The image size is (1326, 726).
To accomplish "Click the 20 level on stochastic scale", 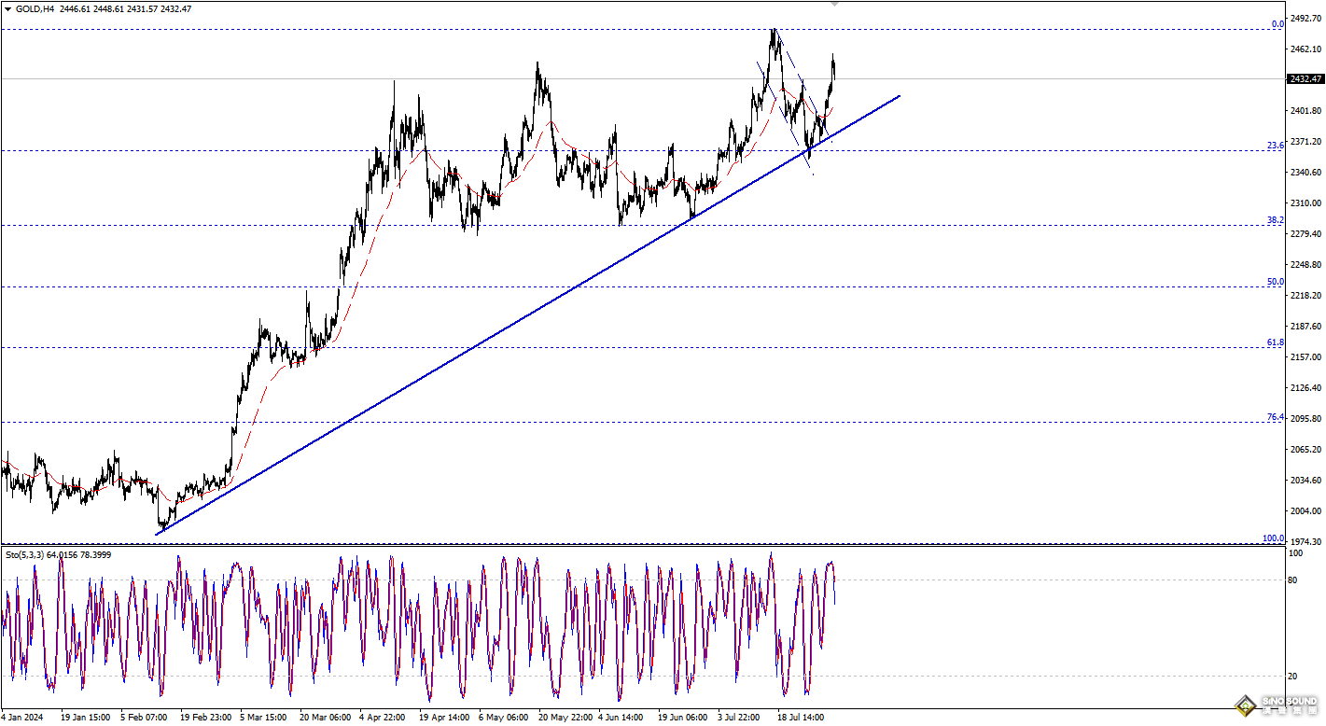I will pyautogui.click(x=1292, y=676).
